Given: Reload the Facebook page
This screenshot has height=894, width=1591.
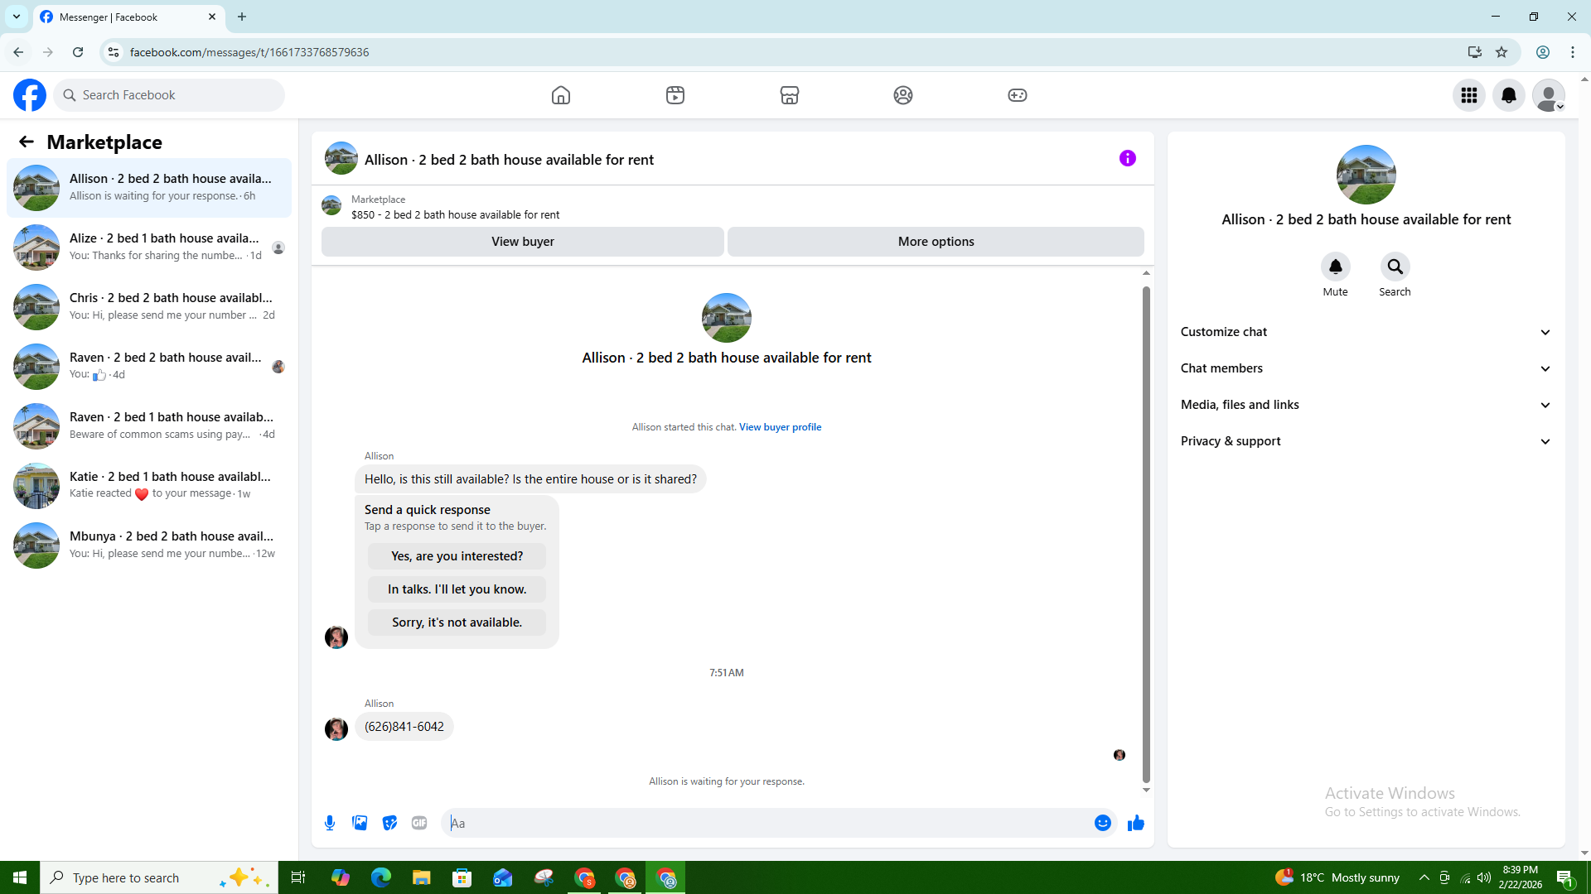Looking at the screenshot, I should (78, 52).
